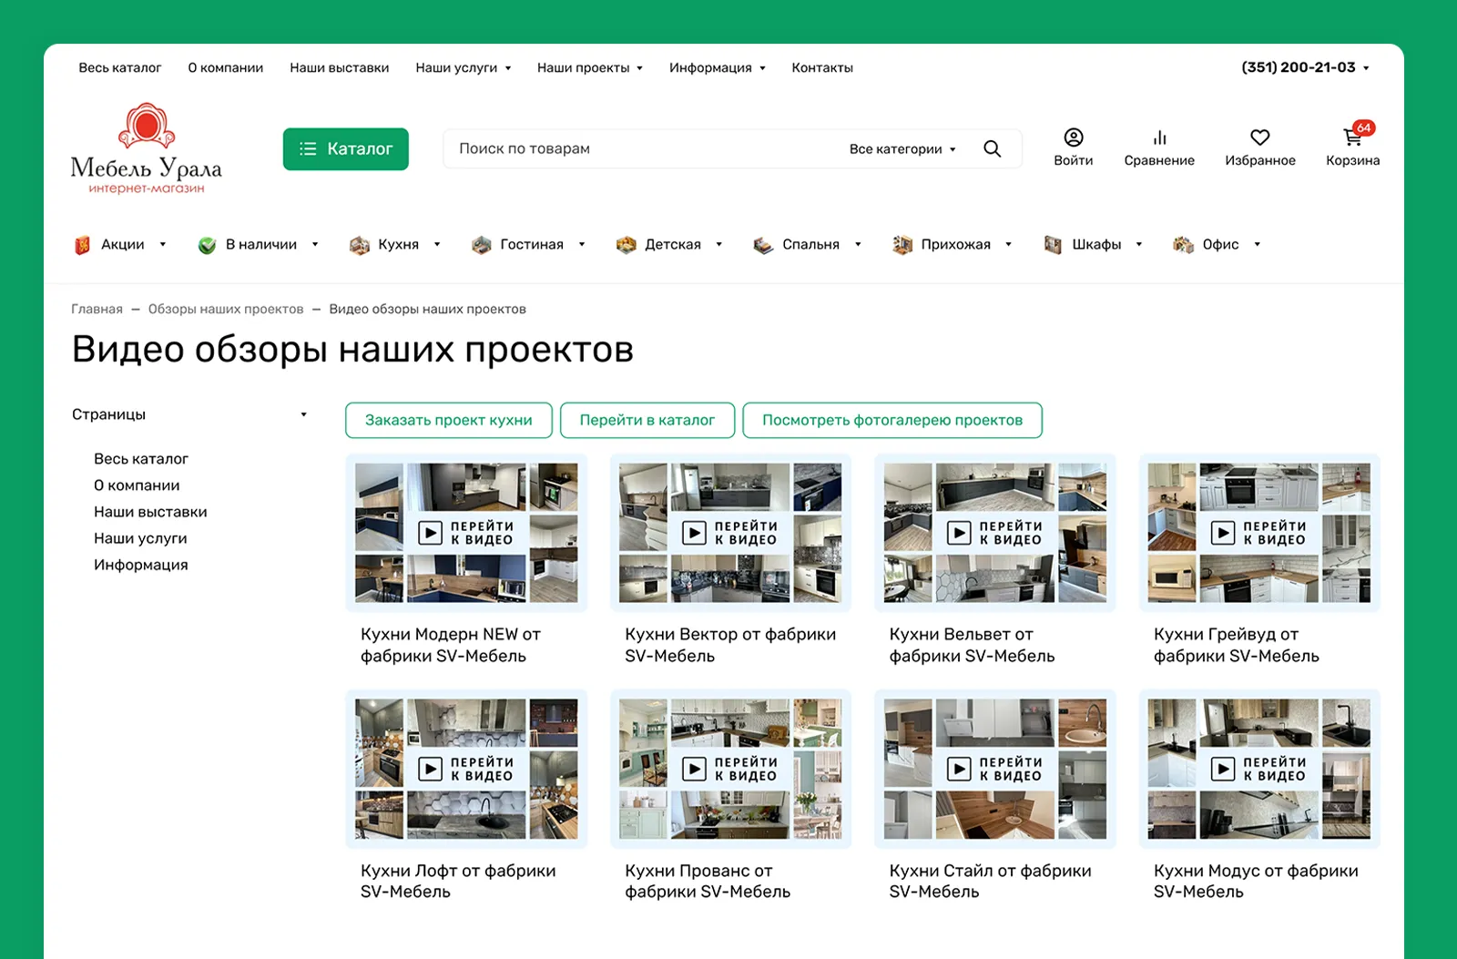Expand the phone number dropdown
Image resolution: width=1457 pixels, height=959 pixels.
click(1366, 68)
